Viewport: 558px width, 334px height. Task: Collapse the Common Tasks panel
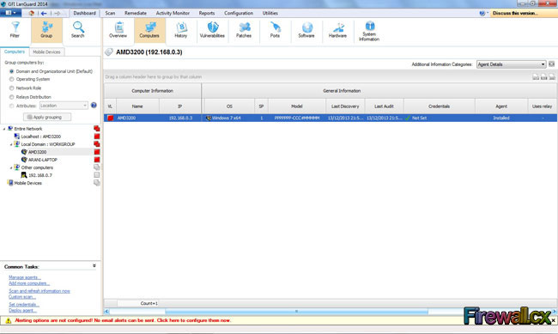coord(94,265)
